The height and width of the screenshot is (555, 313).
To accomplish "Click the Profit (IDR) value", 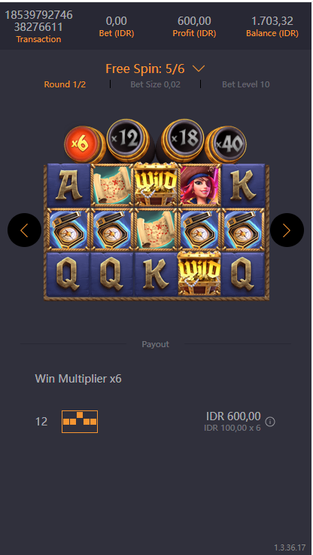I will (194, 21).
